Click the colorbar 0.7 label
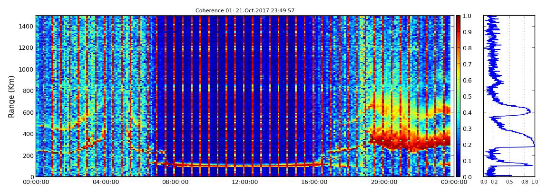 tap(468, 64)
